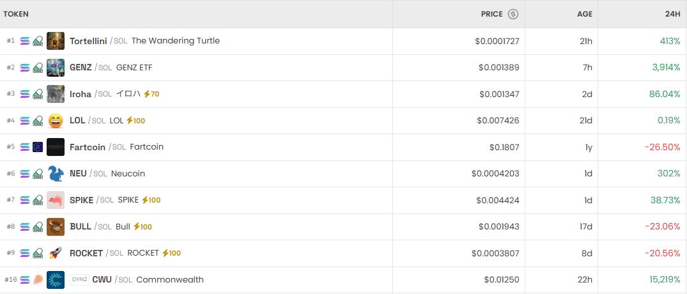687x294 pixels.
Task: Click the Bull token brown icon
Action: tap(56, 227)
